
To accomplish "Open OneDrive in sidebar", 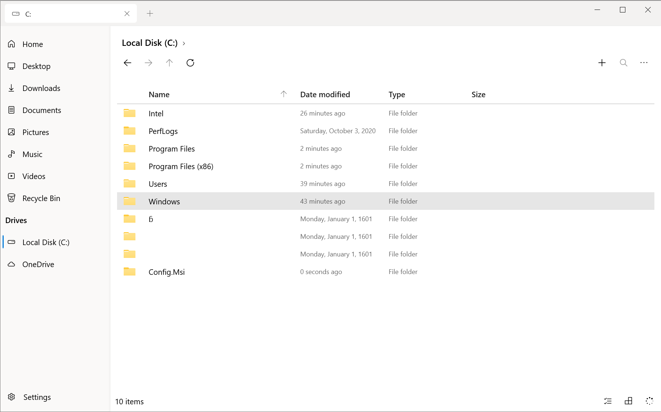I will 55,264.
